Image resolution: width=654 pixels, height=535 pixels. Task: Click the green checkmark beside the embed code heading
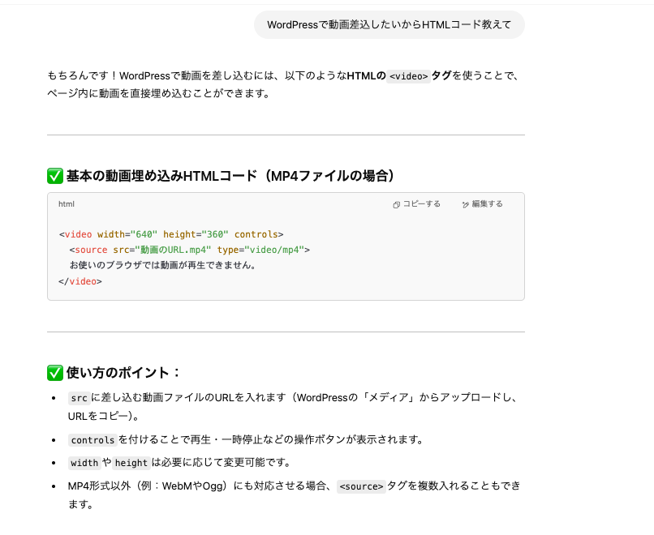[54, 175]
